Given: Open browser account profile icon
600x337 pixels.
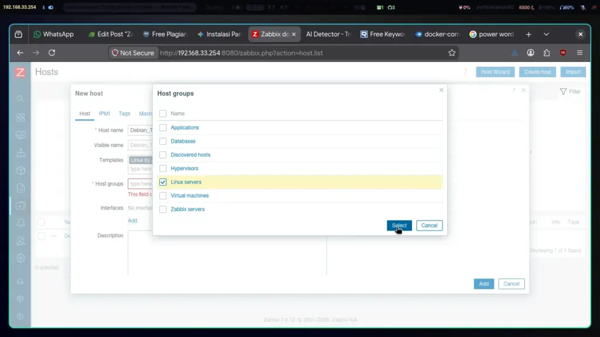Looking at the screenshot, I should [530, 53].
